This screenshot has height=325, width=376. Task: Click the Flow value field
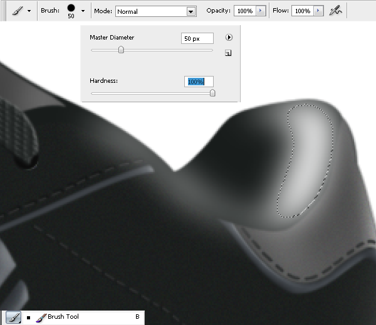tap(303, 11)
